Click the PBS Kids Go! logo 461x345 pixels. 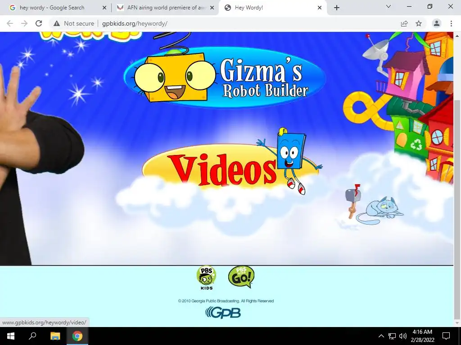point(241,277)
